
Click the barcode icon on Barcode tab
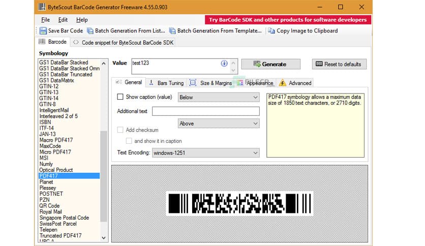pos(42,42)
